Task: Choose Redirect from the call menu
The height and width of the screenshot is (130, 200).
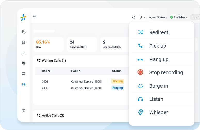Action: click(x=158, y=32)
